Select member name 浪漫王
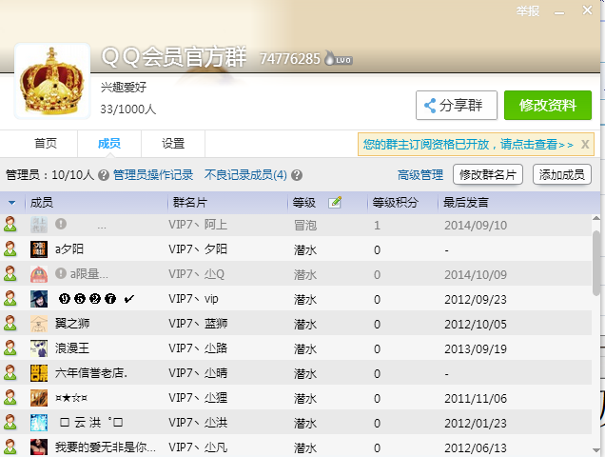Viewport: 605px width, 457px height. click(x=72, y=348)
